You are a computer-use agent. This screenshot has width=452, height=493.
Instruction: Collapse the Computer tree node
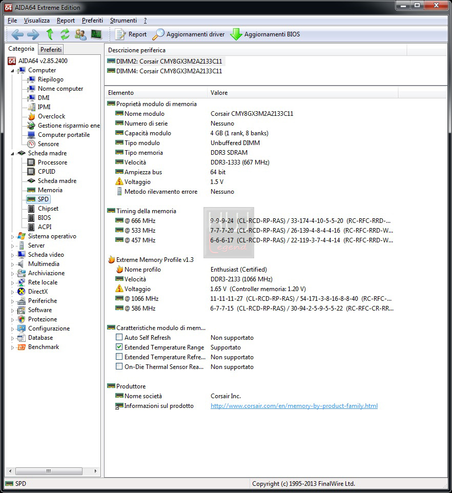13,71
